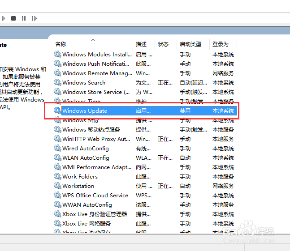Select the Windows Search service name
290x251 pixels.
(x=84, y=82)
